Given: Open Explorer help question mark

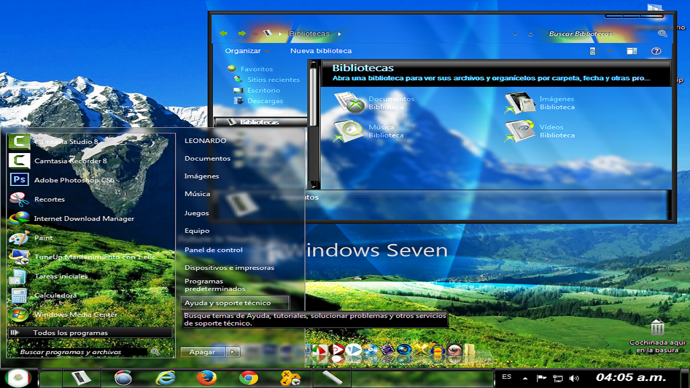Looking at the screenshot, I should (656, 51).
